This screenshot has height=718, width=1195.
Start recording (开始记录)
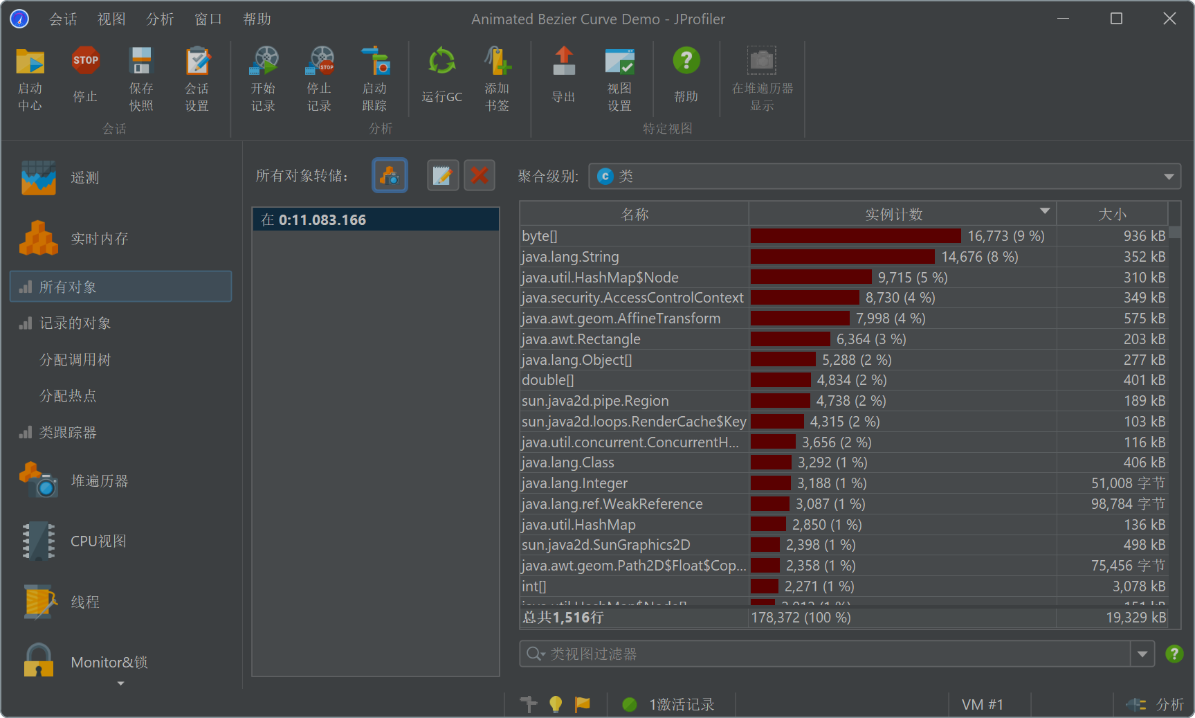point(263,79)
